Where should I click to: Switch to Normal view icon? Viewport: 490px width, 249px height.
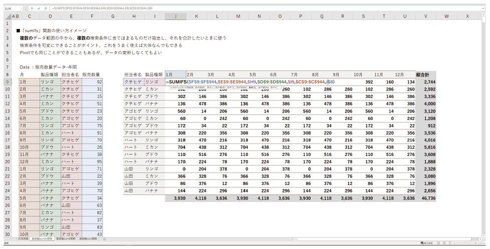point(439,243)
